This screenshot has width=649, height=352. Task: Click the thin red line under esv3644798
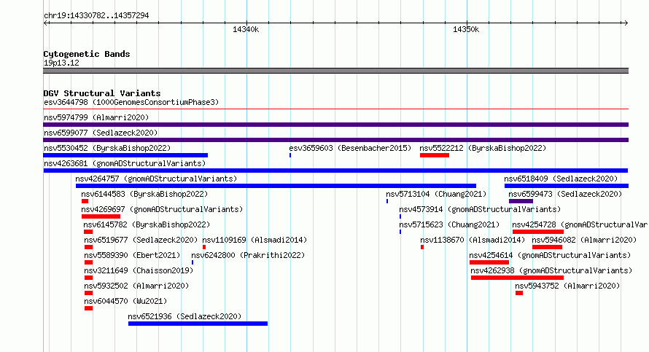[x=335, y=109]
